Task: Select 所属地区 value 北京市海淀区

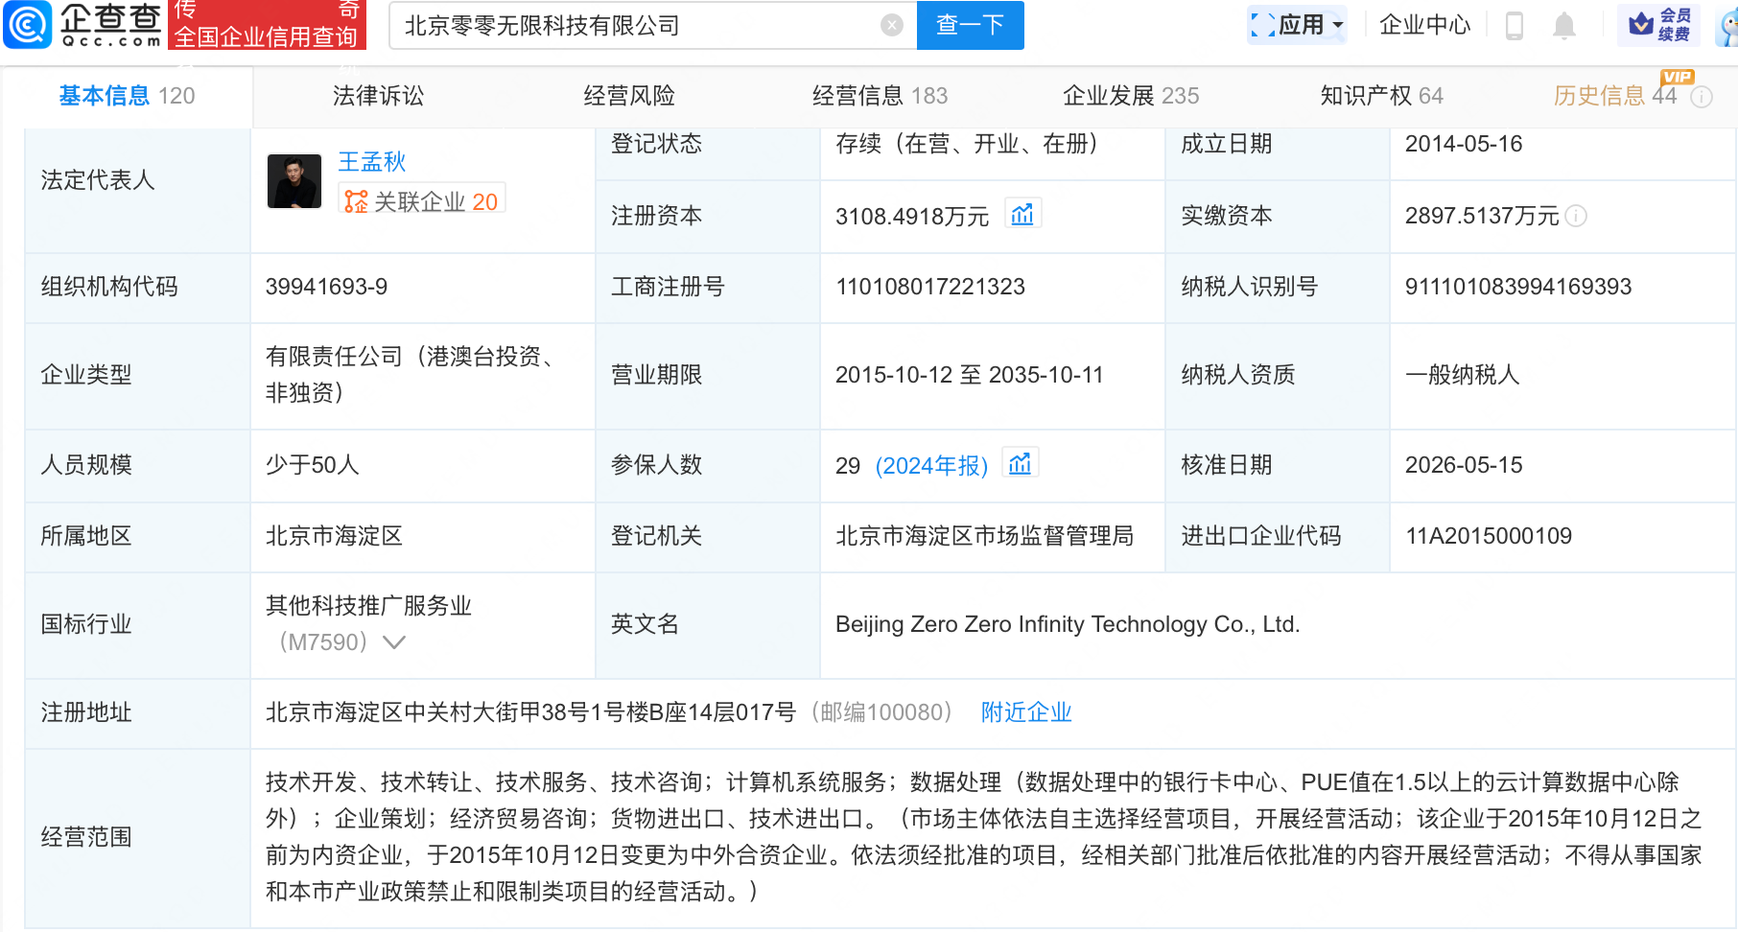Action: click(334, 536)
